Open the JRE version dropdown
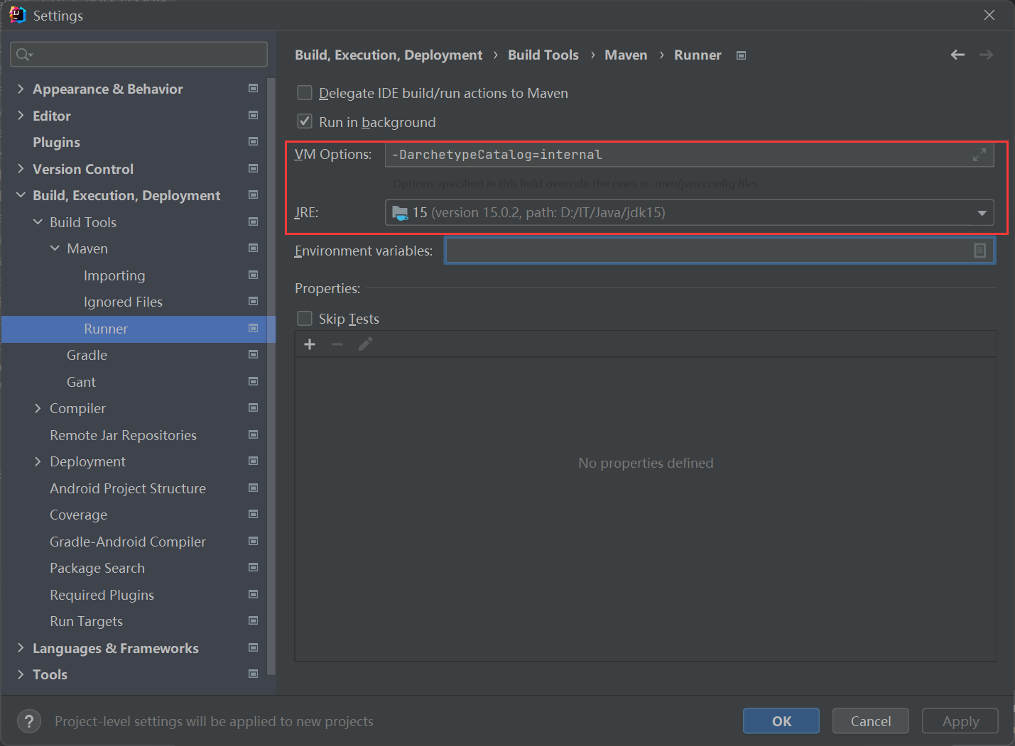1015x746 pixels. point(982,212)
